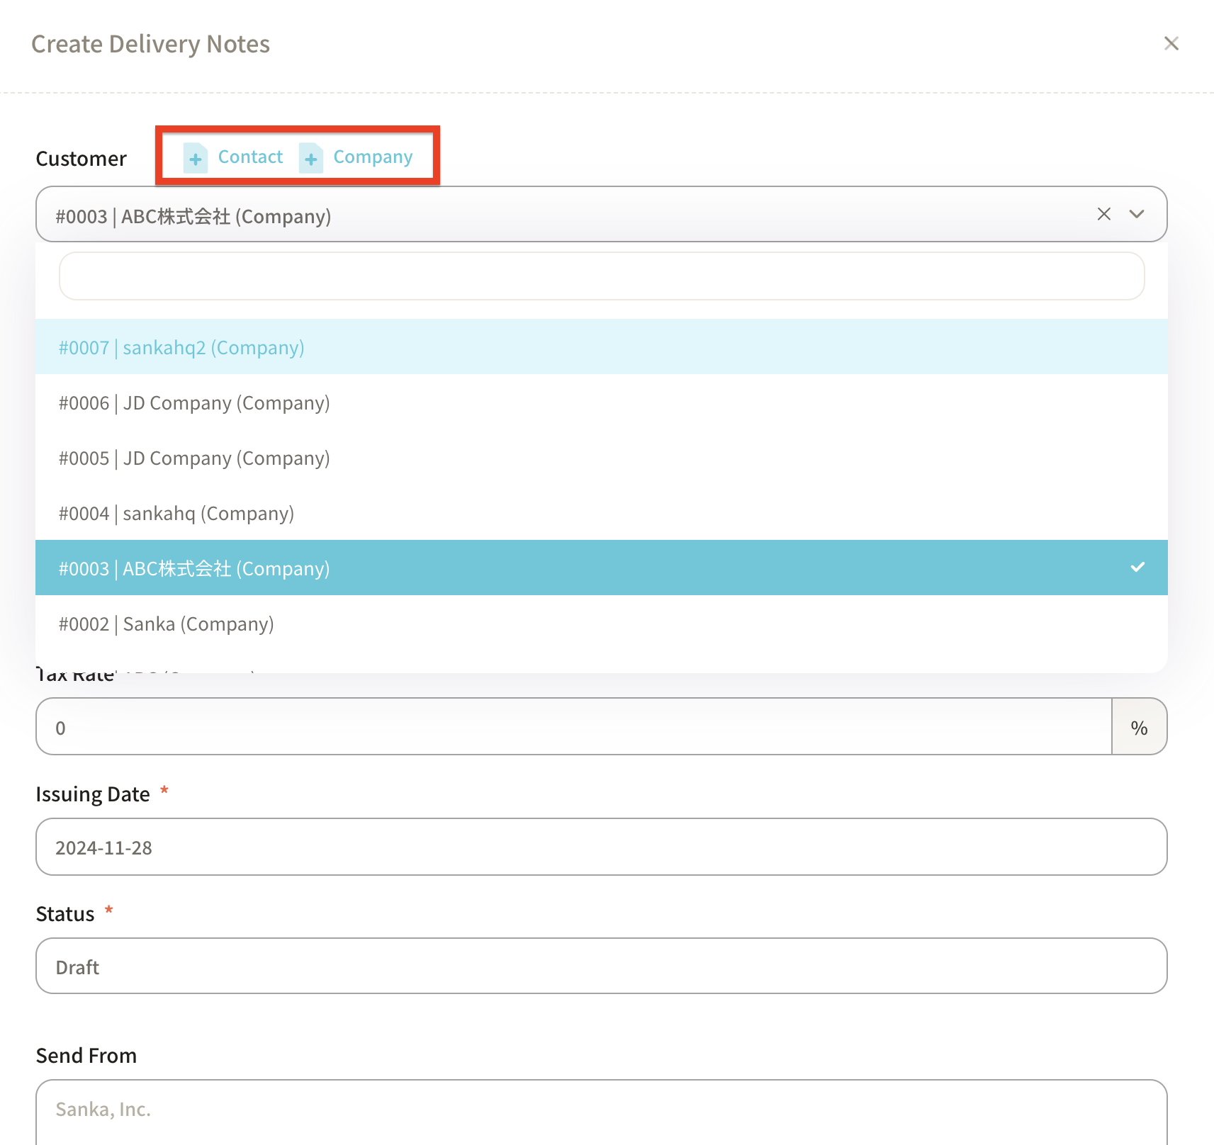Image resolution: width=1214 pixels, height=1145 pixels.
Task: Click the add Company document-plus icon
Action: coord(310,158)
